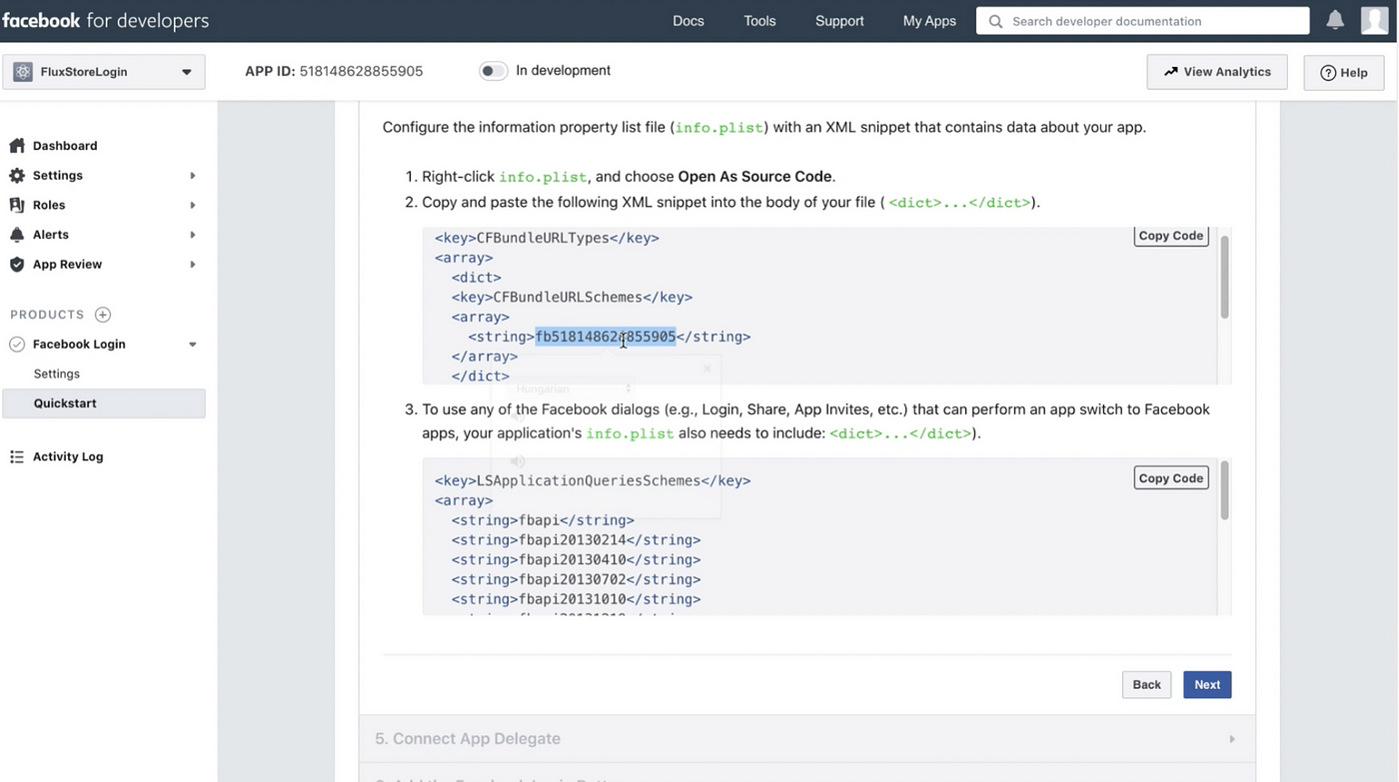This screenshot has width=1399, height=782.
Task: Click the CFBundleURLTypes key line
Action: 547,238
